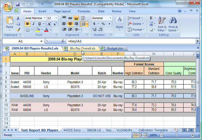Click the Insert cells button
This screenshot has width=202, height=140.
click(136, 18)
